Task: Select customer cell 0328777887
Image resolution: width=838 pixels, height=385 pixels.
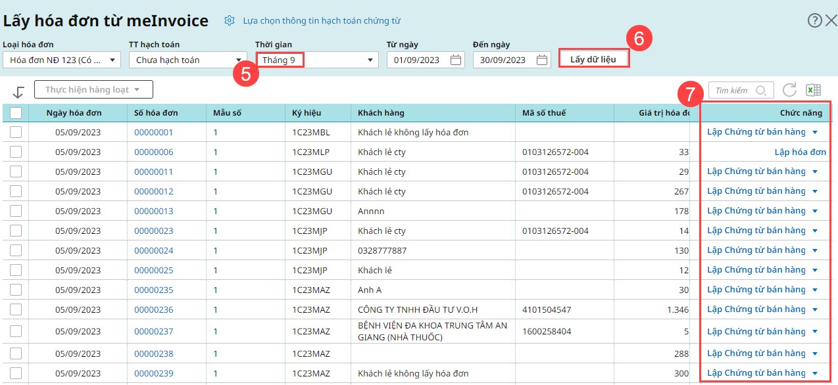Action: pyautogui.click(x=382, y=250)
